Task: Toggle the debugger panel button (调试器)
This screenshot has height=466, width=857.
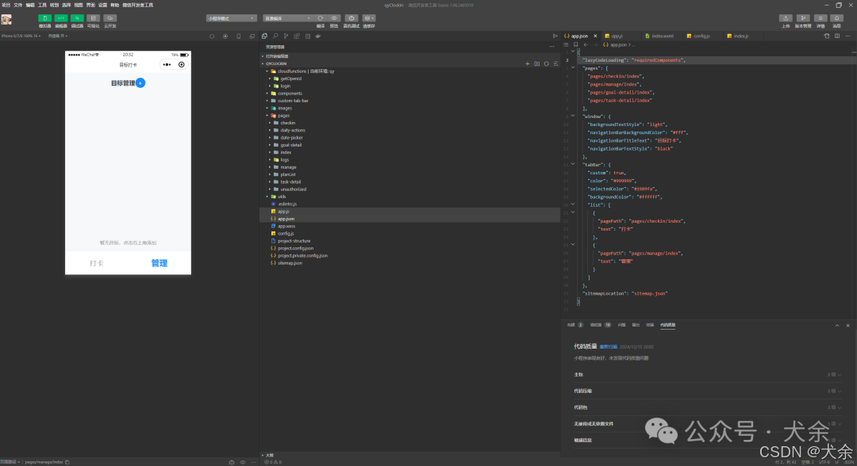Action: pyautogui.click(x=77, y=18)
